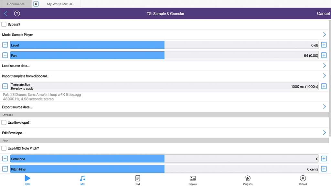Expand the Mode: Sample Player chevron
The width and height of the screenshot is (331, 186).
point(324,35)
